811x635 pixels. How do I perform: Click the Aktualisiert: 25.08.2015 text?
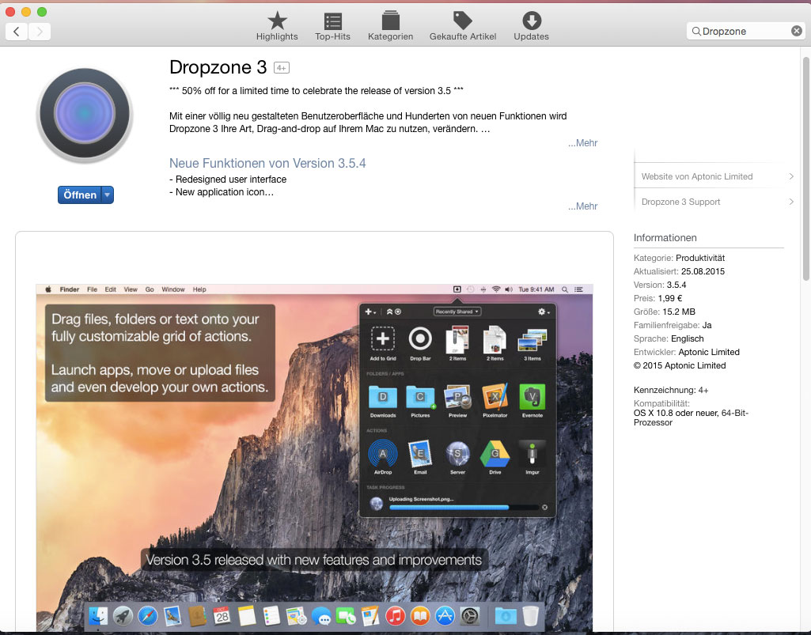coord(679,271)
